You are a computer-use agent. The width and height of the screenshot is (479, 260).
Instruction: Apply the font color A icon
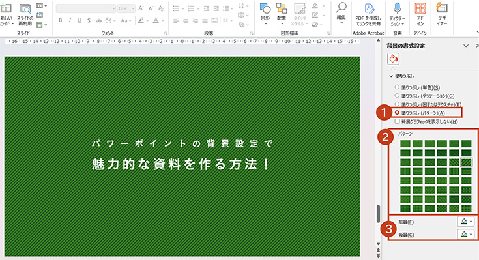click(156, 20)
